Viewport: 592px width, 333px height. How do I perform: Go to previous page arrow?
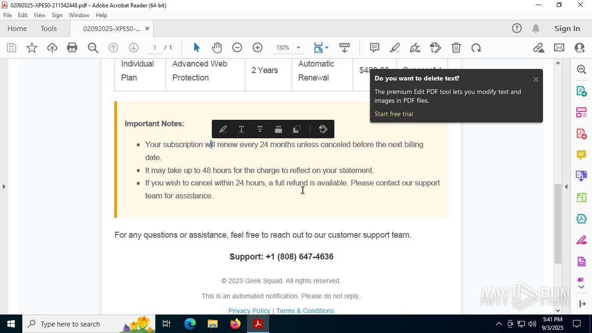[x=113, y=48]
